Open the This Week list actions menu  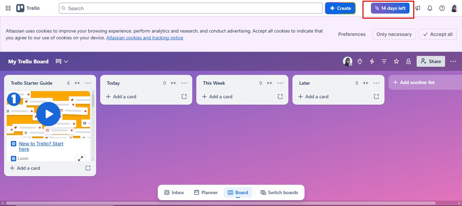[x=280, y=83]
